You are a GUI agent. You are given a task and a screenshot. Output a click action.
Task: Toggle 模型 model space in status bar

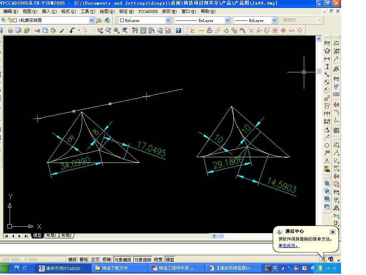170,260
